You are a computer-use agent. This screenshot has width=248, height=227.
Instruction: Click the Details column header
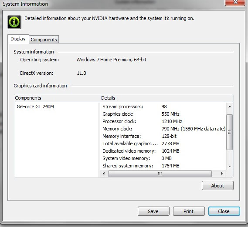point(166,98)
